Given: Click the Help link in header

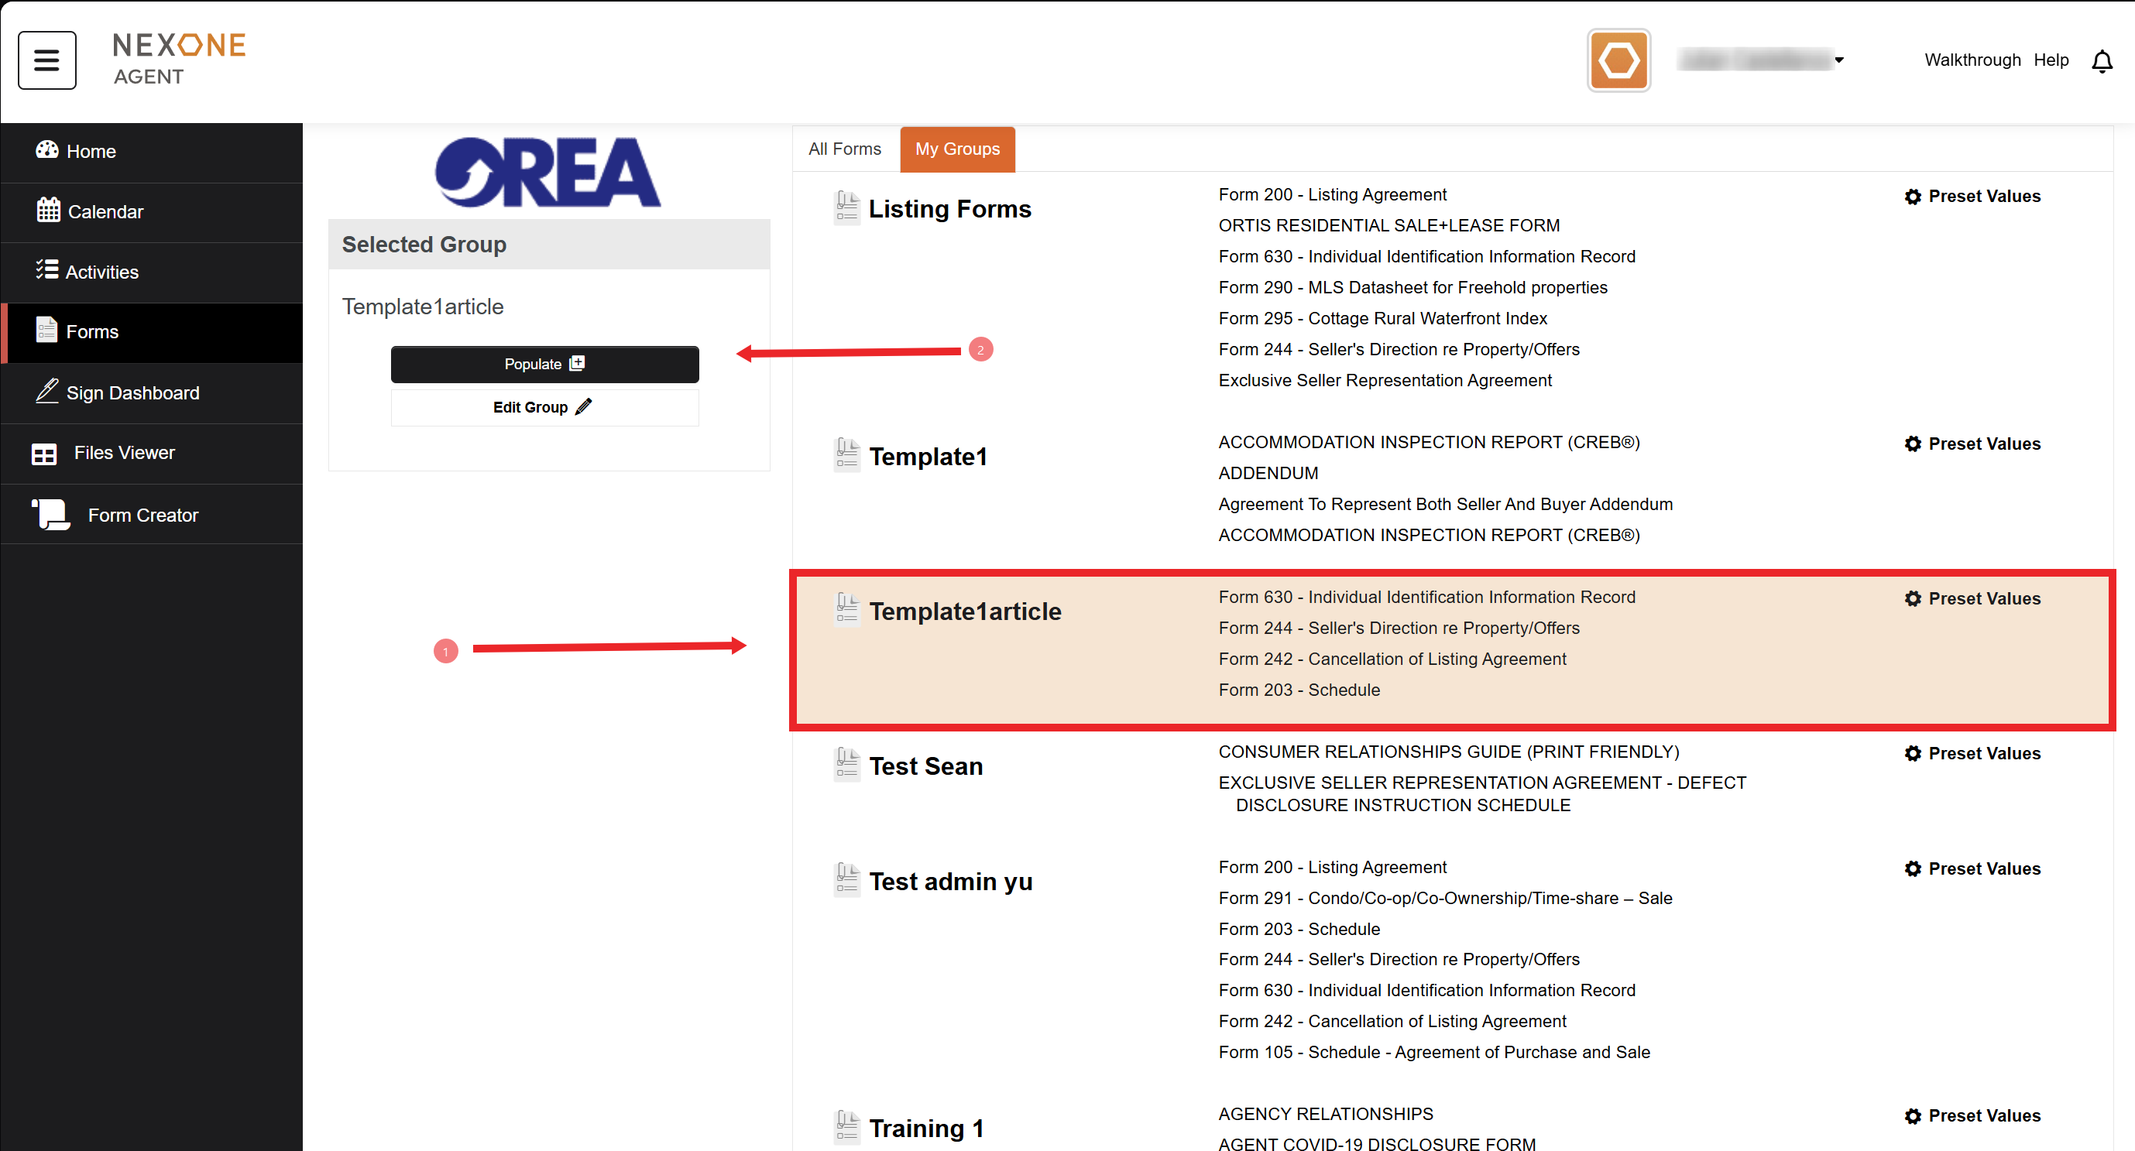Looking at the screenshot, I should [2051, 60].
